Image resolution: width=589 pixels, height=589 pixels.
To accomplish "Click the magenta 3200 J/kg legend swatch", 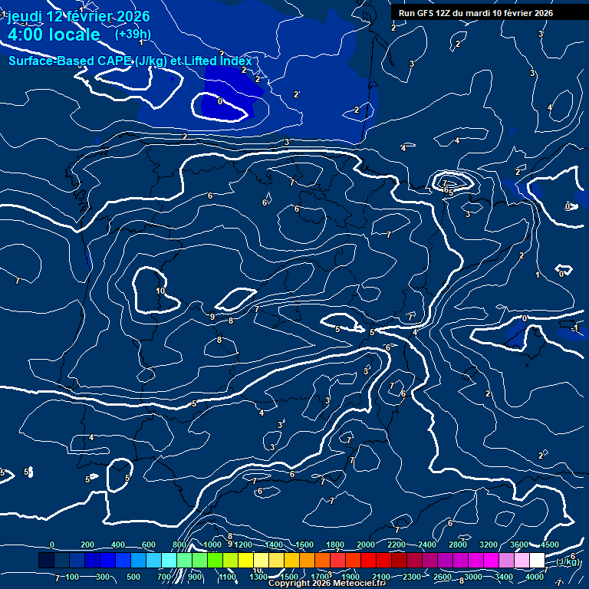I will (491, 561).
